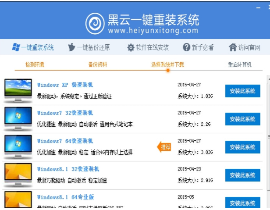
Task: Open the 一键备份还原 tab
Action: coord(89,47)
